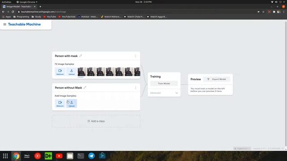Reload the current page
Viewport: 287px width, 161px height.
coord(13,12)
